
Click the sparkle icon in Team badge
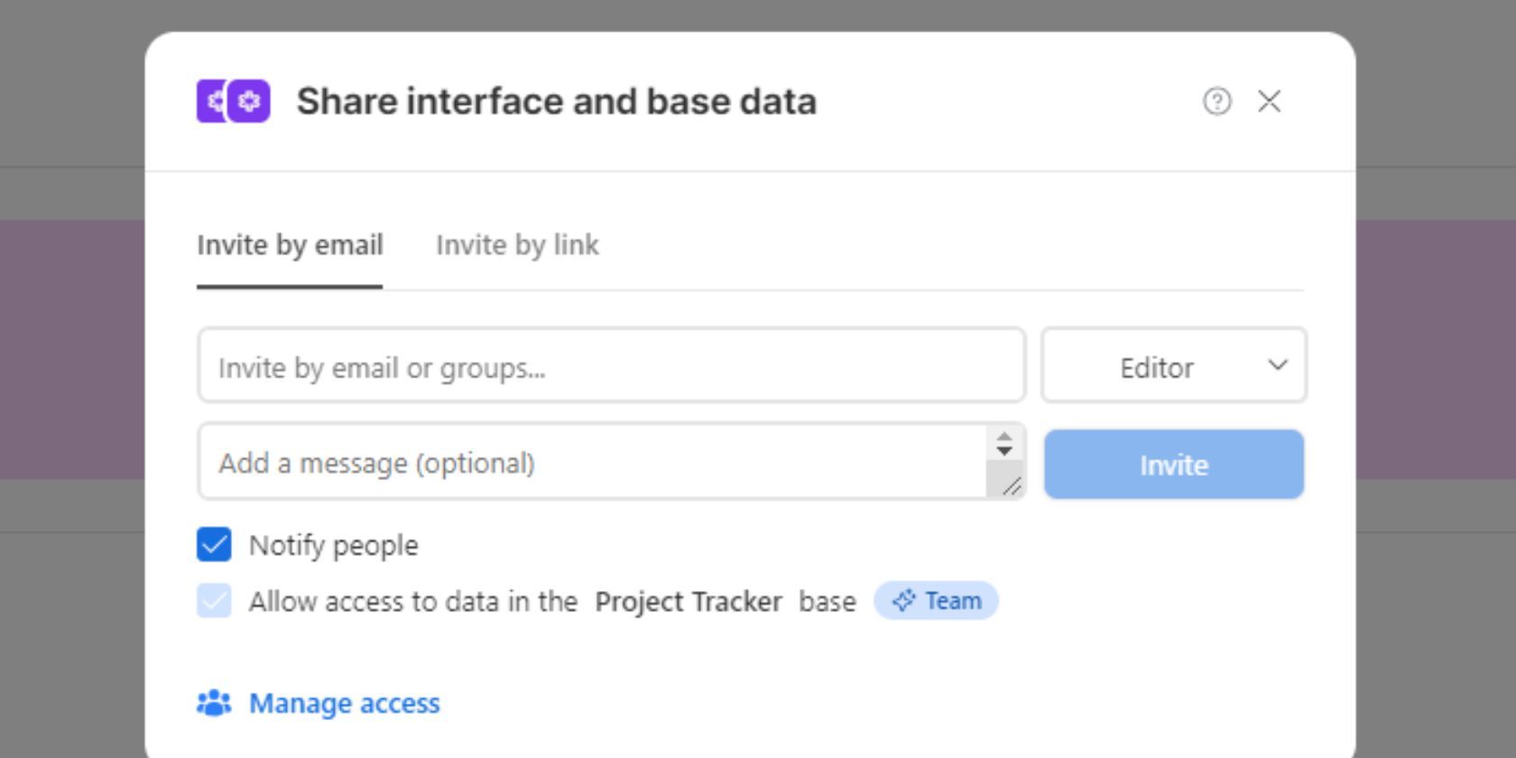click(903, 601)
